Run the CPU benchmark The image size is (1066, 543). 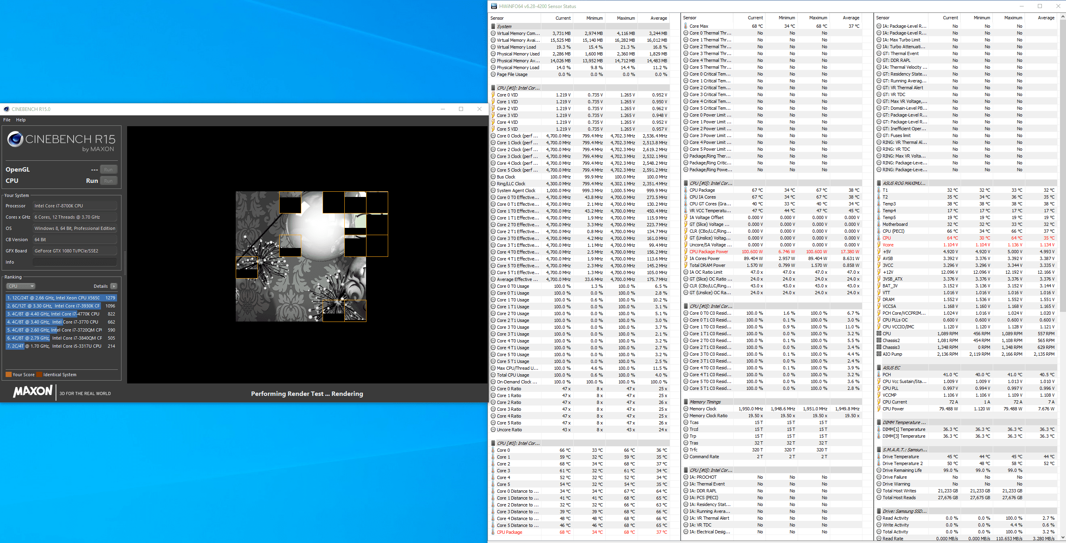[x=109, y=181]
